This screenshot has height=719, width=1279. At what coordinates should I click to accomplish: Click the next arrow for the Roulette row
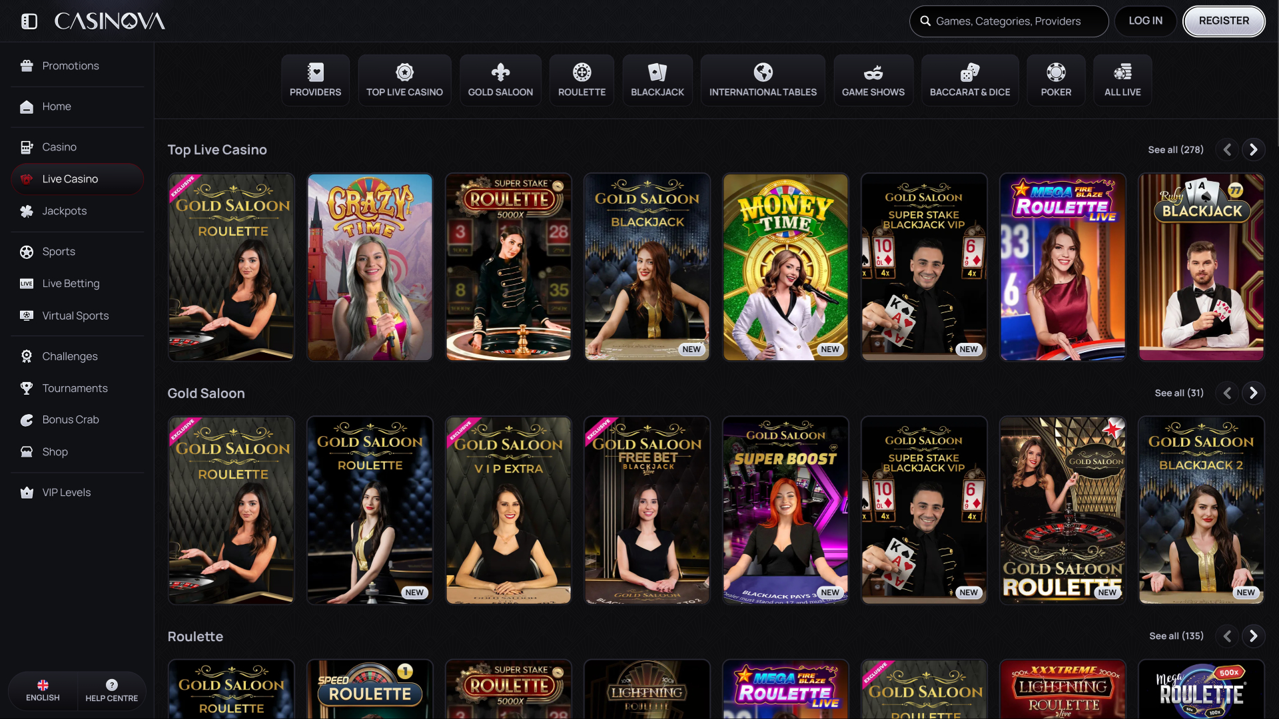point(1254,636)
